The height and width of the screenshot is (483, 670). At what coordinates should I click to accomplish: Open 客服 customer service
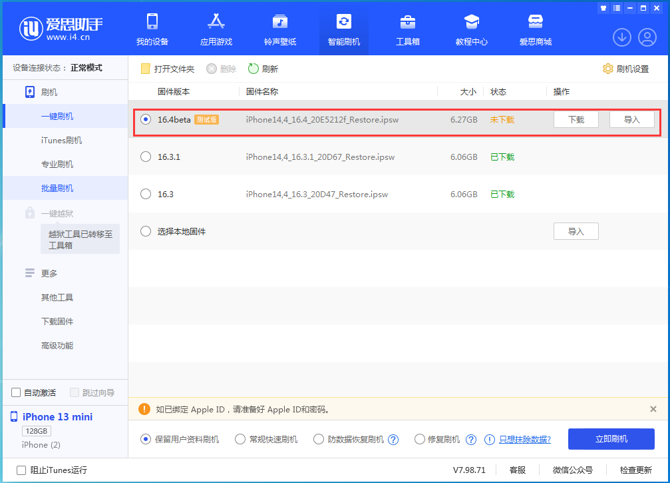[518, 470]
